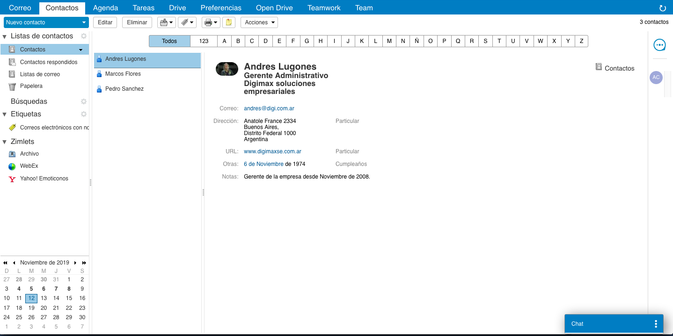Click the yellow contact cards view icon

pyautogui.click(x=228, y=22)
